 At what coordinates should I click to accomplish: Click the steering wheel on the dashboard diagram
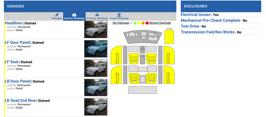[x=132, y=35]
